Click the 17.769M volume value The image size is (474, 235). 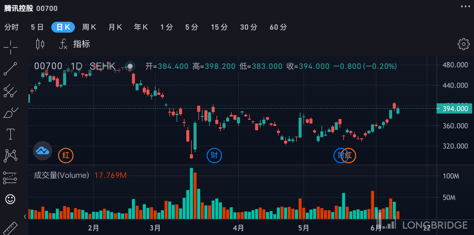click(x=110, y=175)
